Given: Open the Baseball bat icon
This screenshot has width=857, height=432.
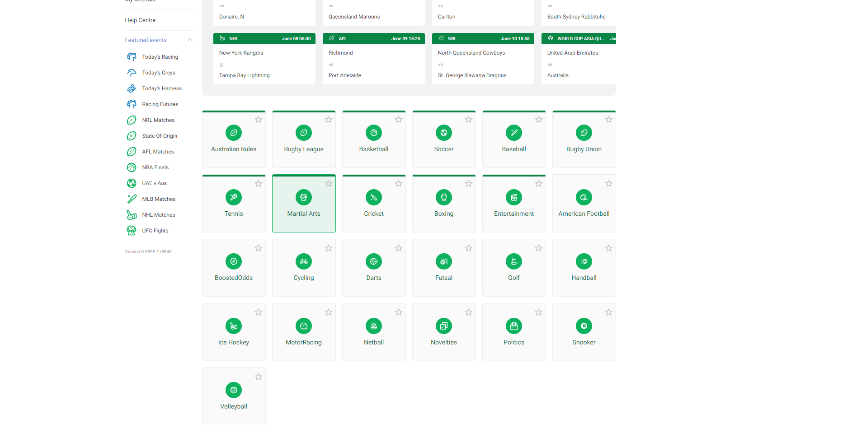Looking at the screenshot, I should coord(514,133).
